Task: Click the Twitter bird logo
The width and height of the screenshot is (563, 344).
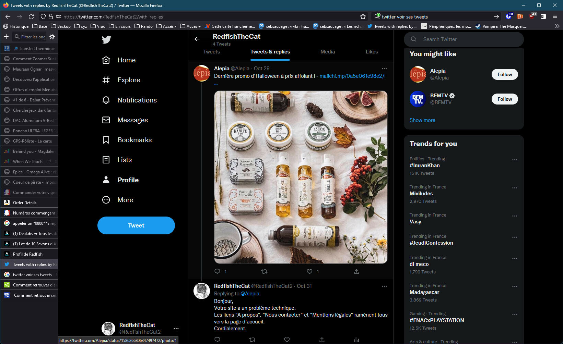Action: coord(106,40)
